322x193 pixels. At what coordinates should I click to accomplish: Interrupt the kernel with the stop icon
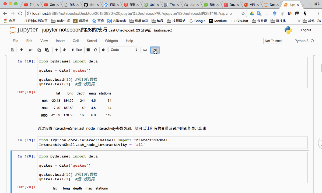click(88, 50)
